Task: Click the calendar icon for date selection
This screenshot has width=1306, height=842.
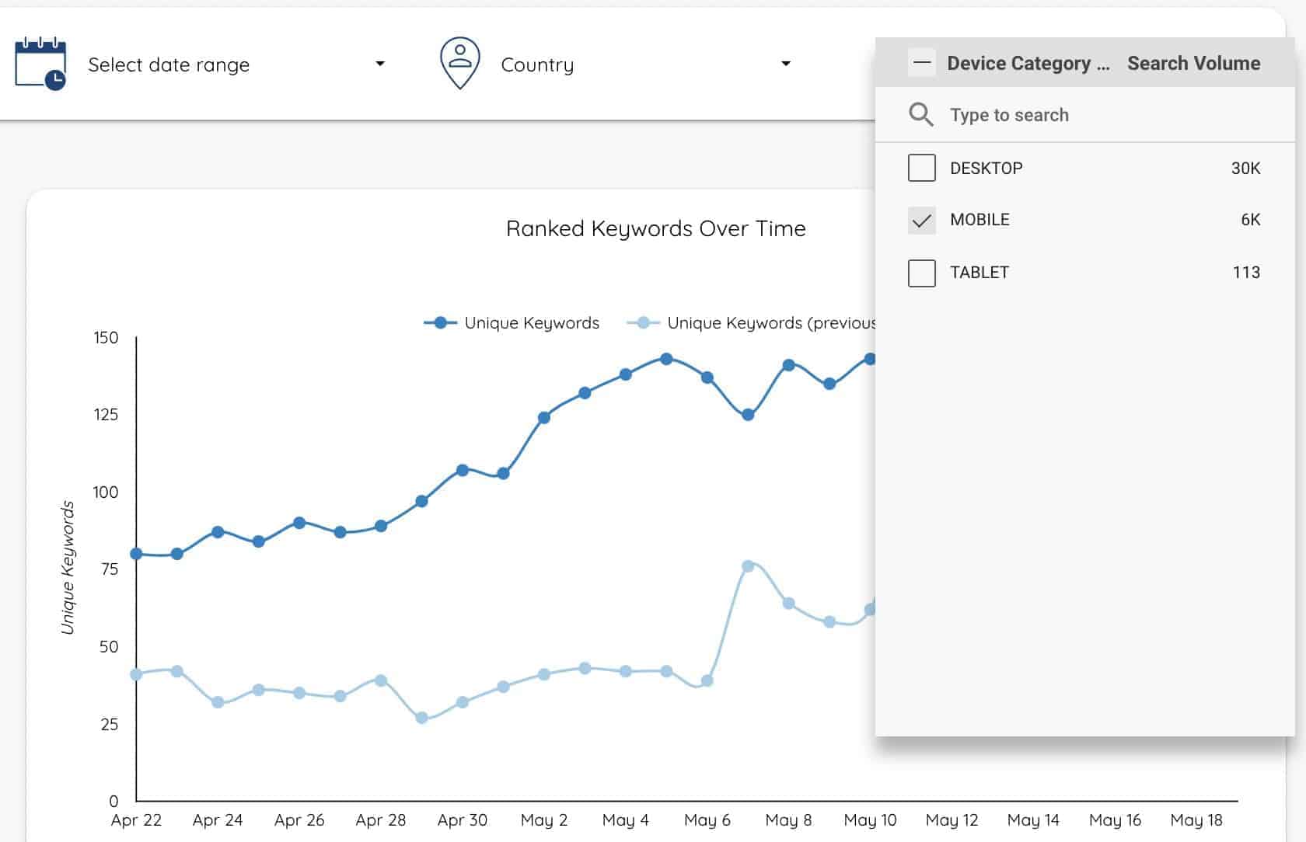Action: coord(39,64)
